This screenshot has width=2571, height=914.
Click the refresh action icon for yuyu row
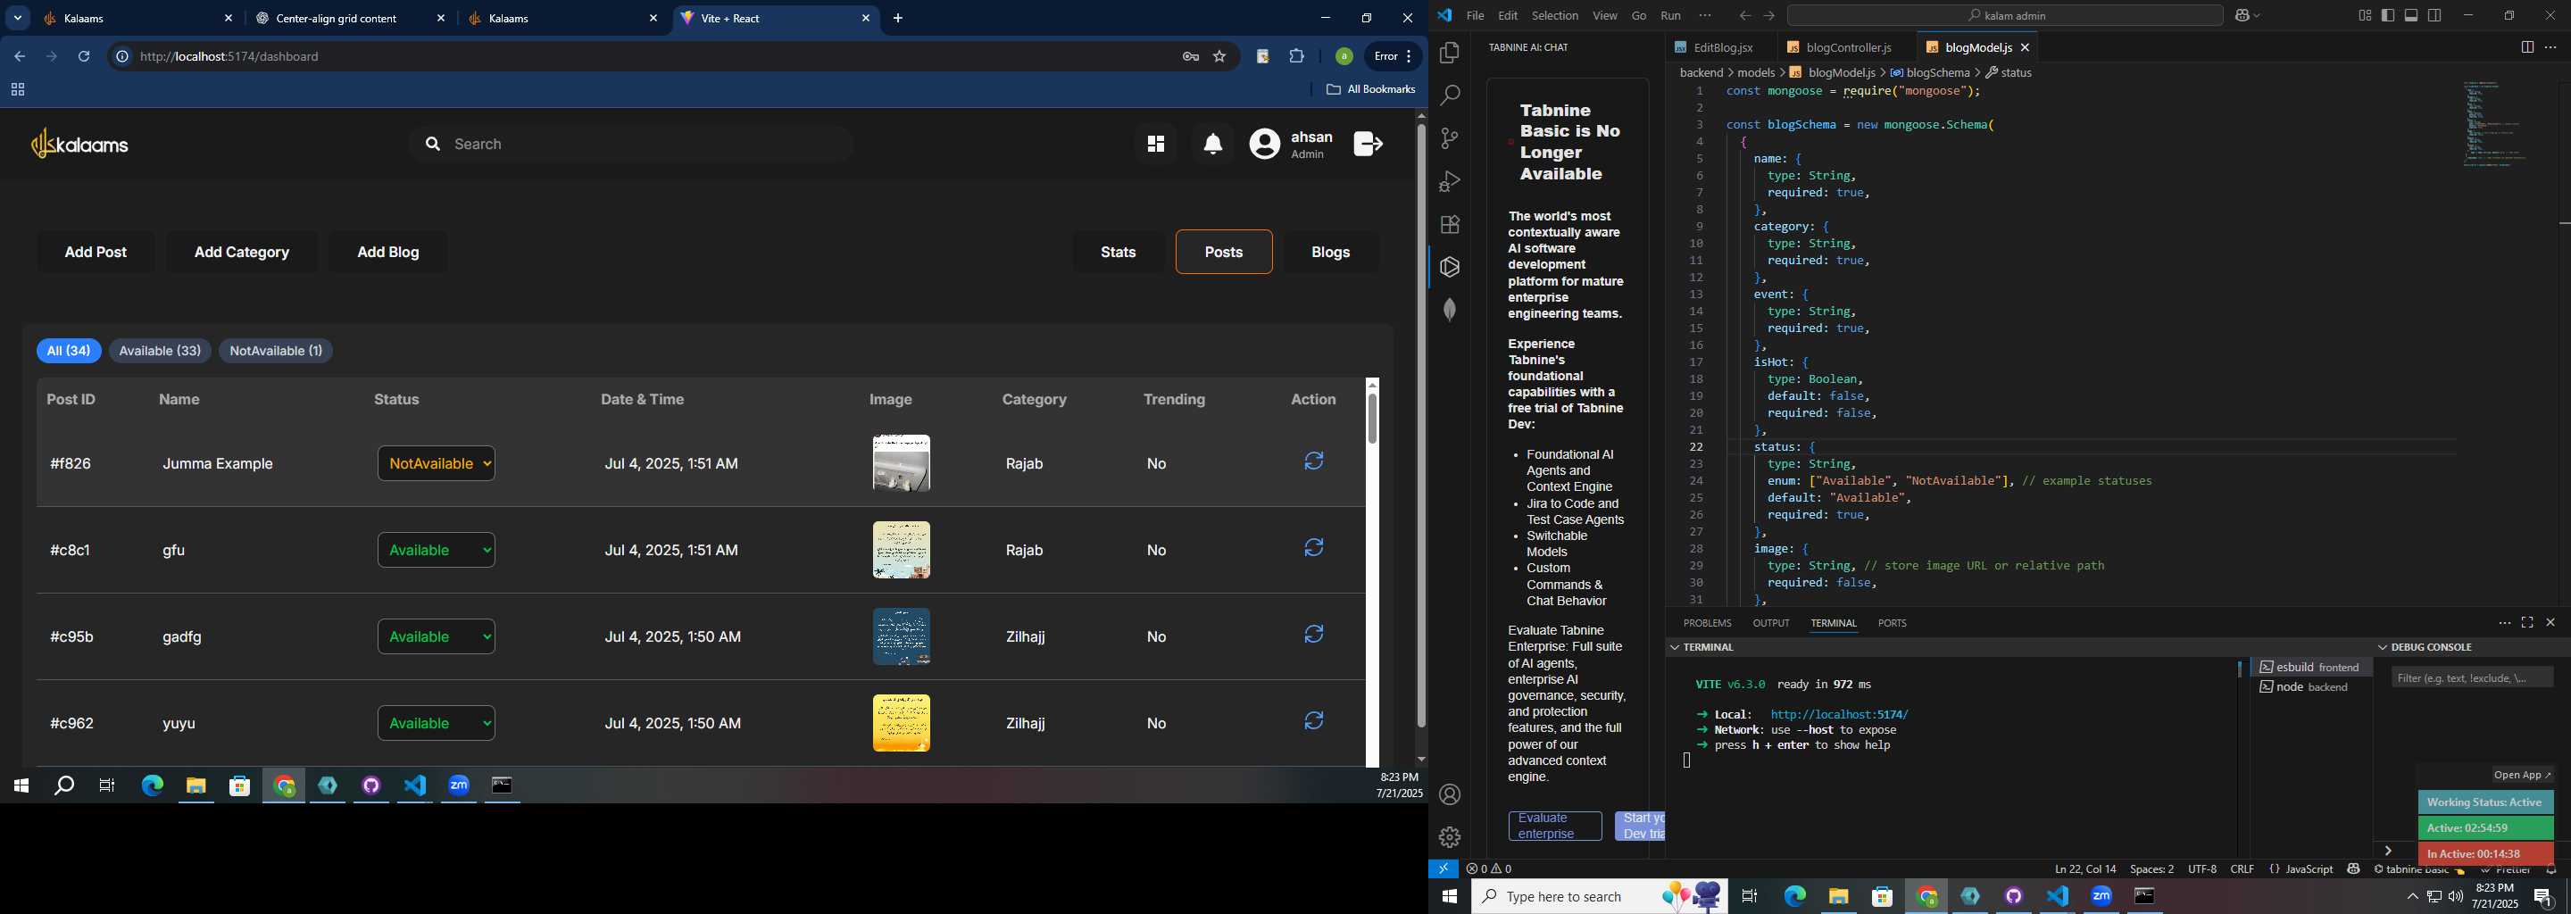1313,720
